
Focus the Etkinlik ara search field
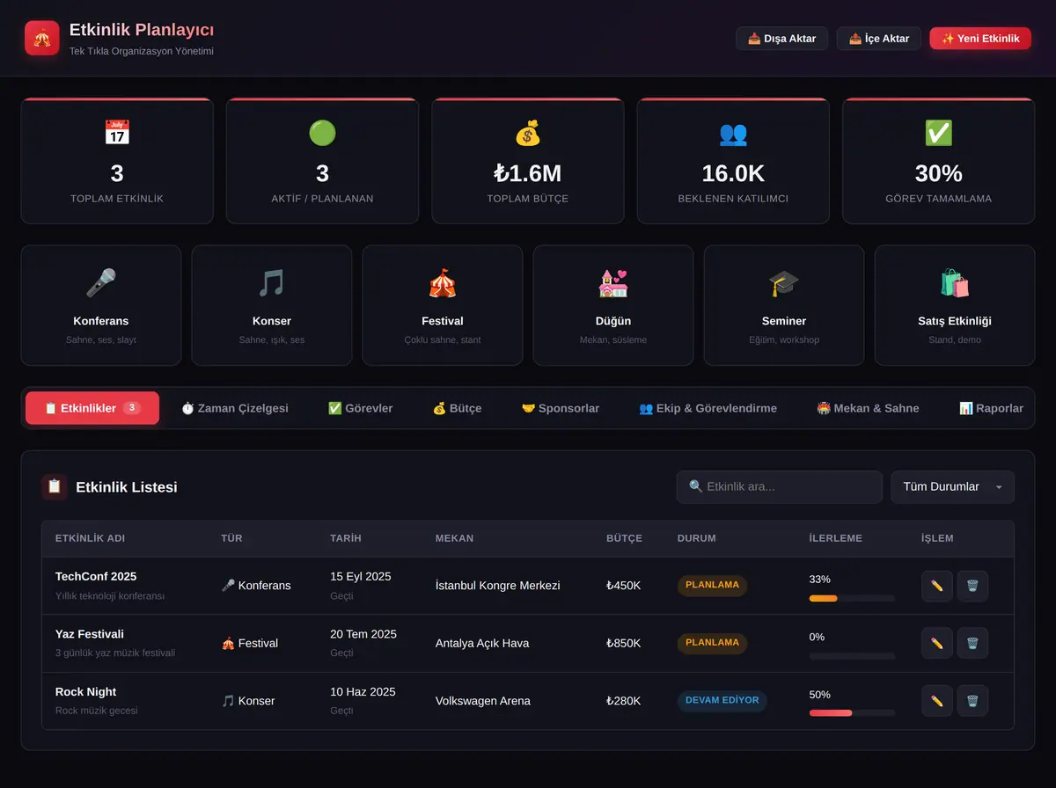pyautogui.click(x=780, y=487)
